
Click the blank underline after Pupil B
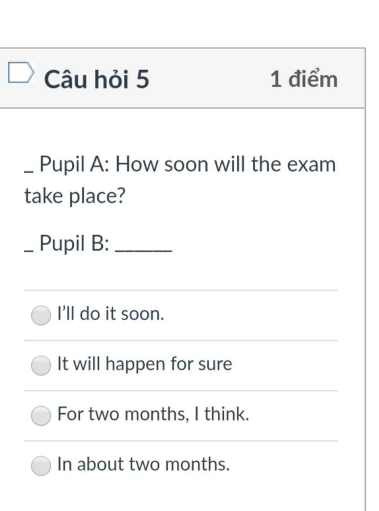click(x=144, y=251)
